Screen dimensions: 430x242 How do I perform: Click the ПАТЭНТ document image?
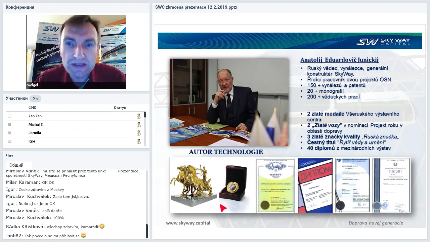[x=391, y=186]
